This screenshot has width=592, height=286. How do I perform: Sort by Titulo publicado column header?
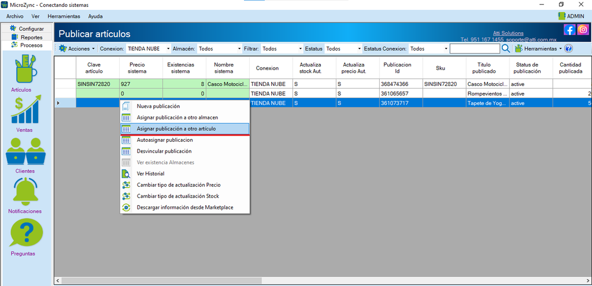click(488, 67)
